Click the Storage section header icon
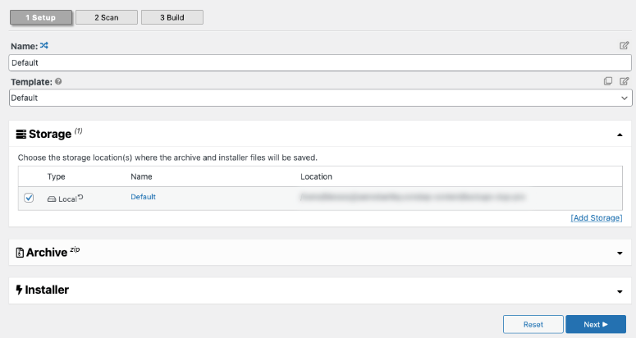The image size is (636, 338). point(21,134)
